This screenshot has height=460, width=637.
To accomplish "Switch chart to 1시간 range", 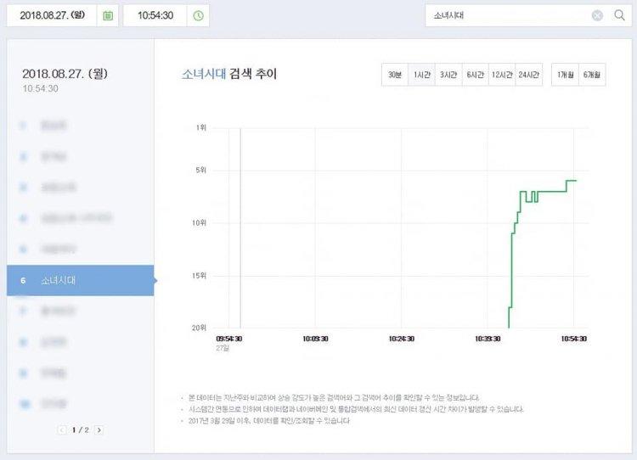I will pyautogui.click(x=421, y=75).
